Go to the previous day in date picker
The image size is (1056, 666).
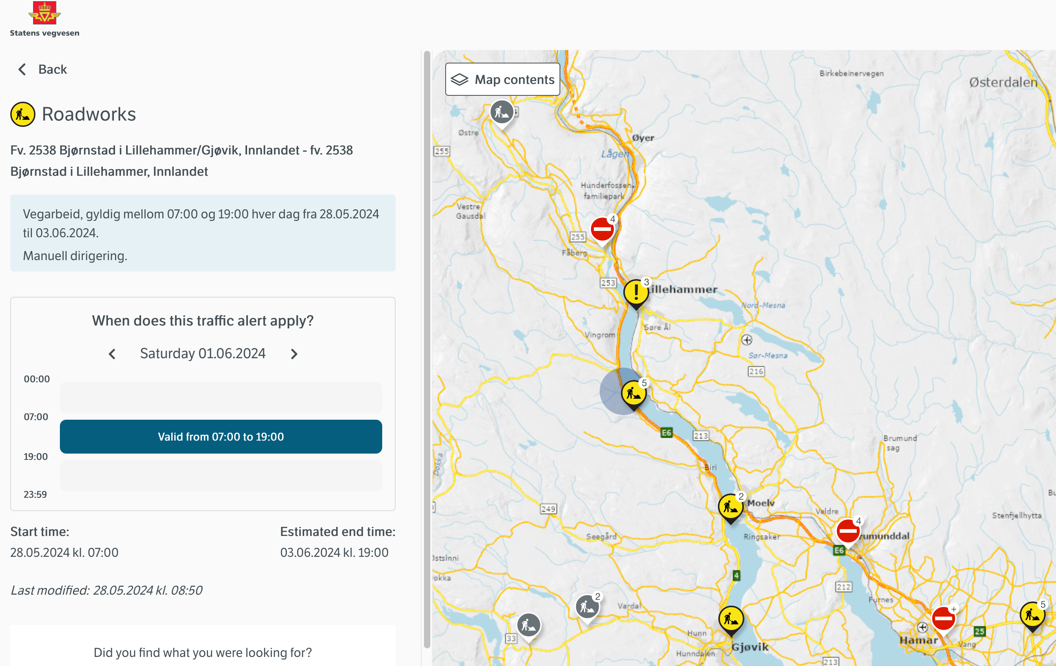pyautogui.click(x=112, y=353)
